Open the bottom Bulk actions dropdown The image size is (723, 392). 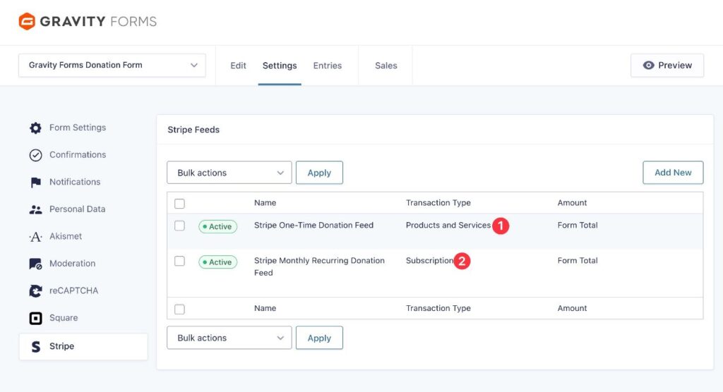coord(229,338)
